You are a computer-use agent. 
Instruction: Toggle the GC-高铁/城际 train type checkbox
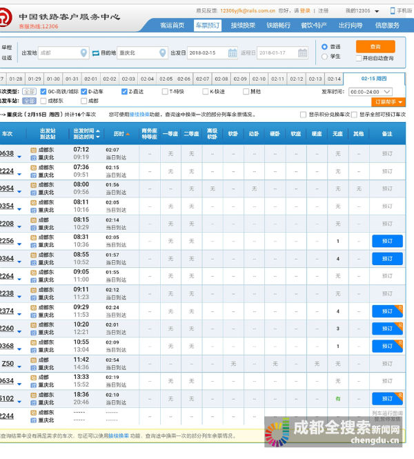tap(43, 91)
